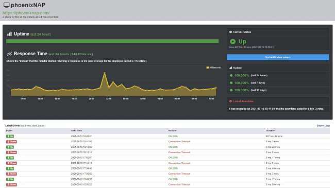This screenshot has height=188, width=335.
Task: Click the phoenixNAP page title
Action: (28, 5)
